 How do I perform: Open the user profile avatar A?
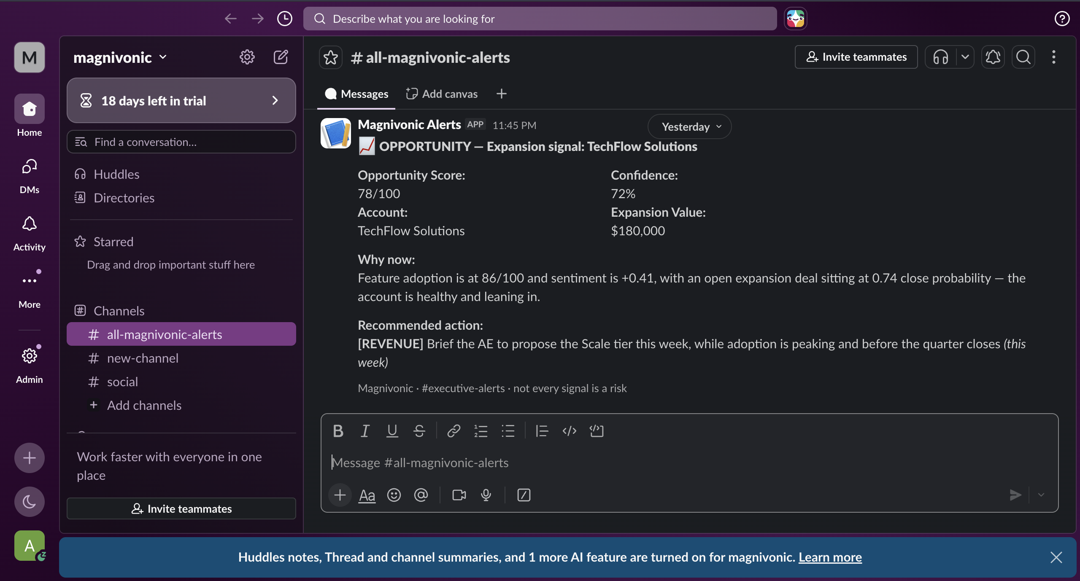pos(30,546)
